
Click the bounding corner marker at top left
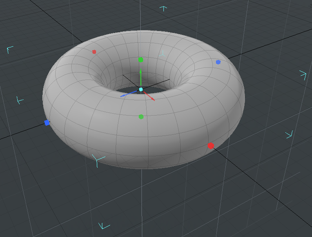click(x=9, y=49)
